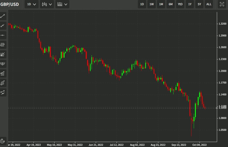Select the parallel channel tool
This screenshot has width=228, height=147.
pos(3,83)
